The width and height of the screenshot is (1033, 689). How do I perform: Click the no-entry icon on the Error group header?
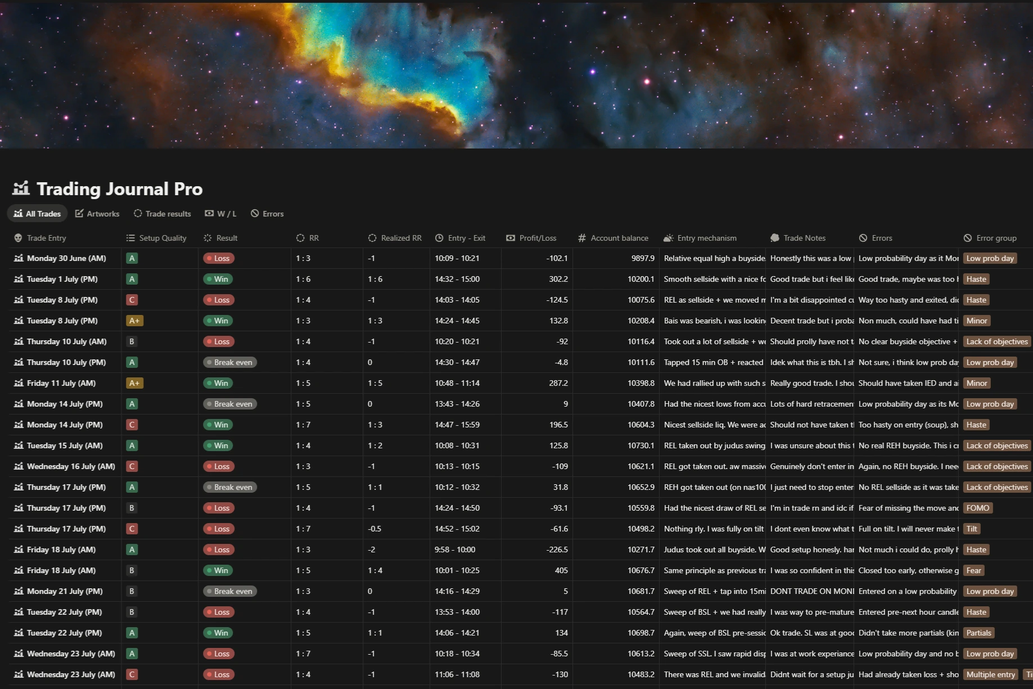pyautogui.click(x=967, y=238)
